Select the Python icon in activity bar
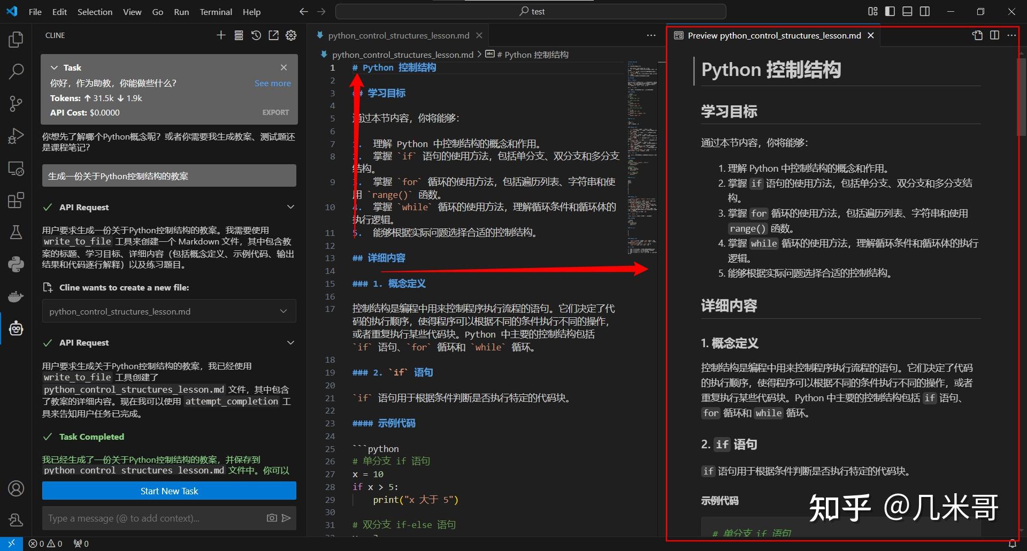The height and width of the screenshot is (551, 1027). (x=16, y=264)
